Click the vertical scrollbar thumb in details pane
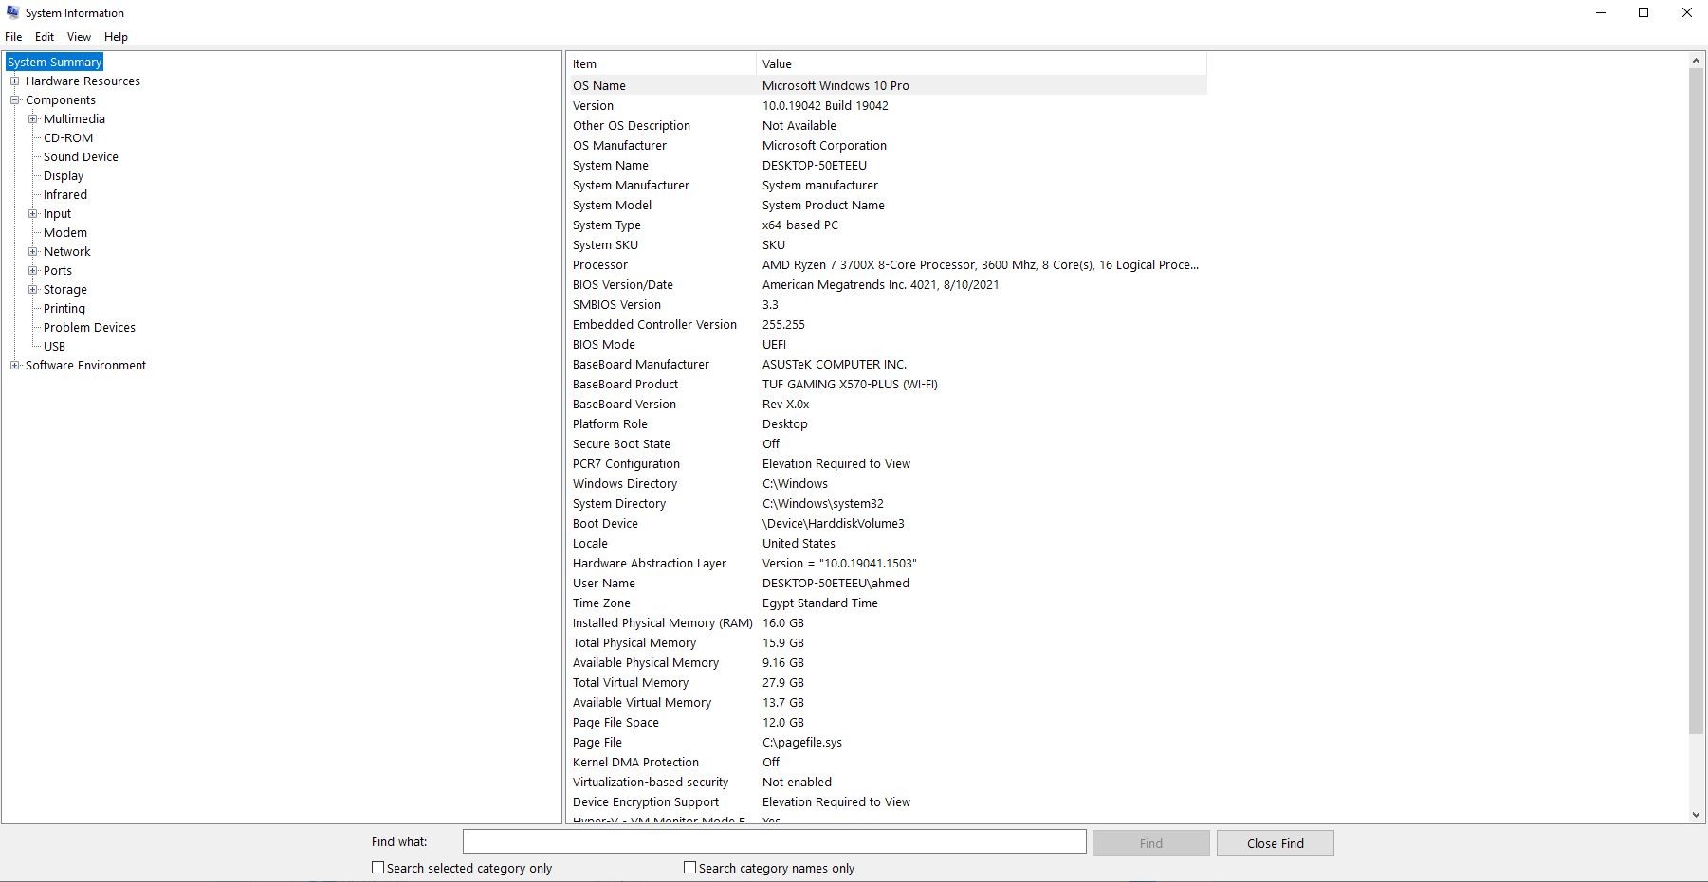This screenshot has width=1708, height=882. pyautogui.click(x=1697, y=402)
